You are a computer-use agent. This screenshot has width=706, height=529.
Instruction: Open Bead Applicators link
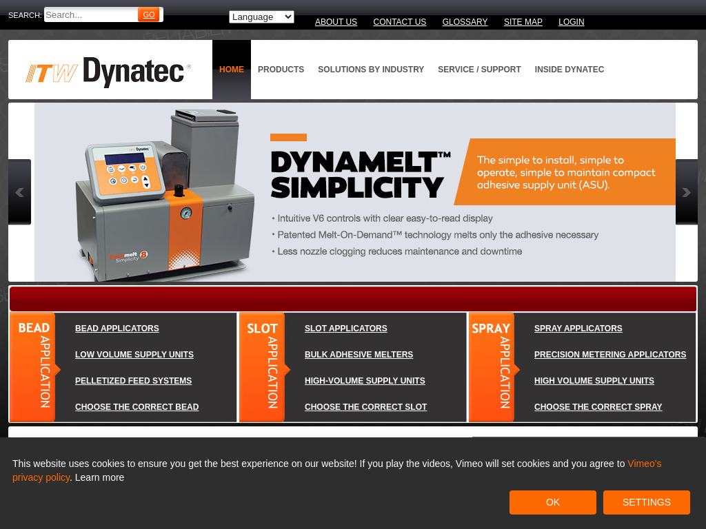pyautogui.click(x=117, y=329)
